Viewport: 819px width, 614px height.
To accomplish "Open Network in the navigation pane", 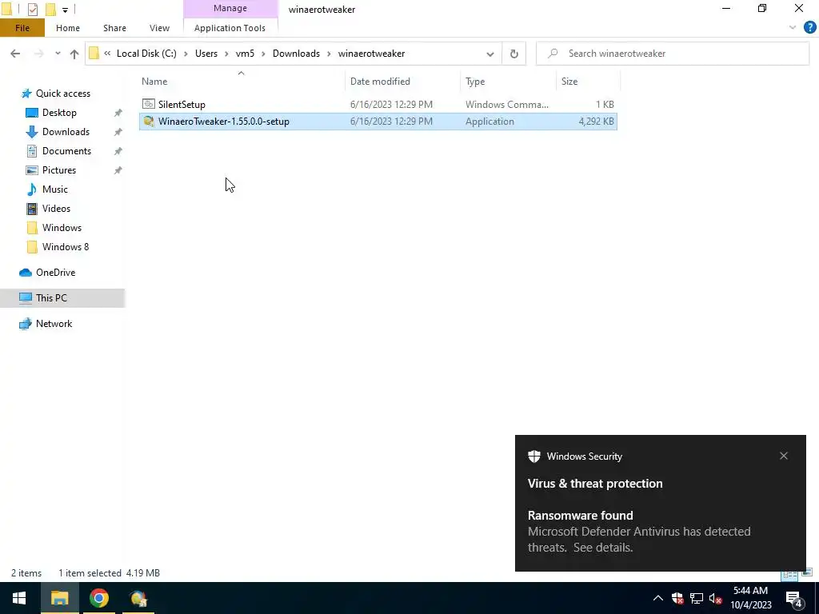I will [54, 324].
